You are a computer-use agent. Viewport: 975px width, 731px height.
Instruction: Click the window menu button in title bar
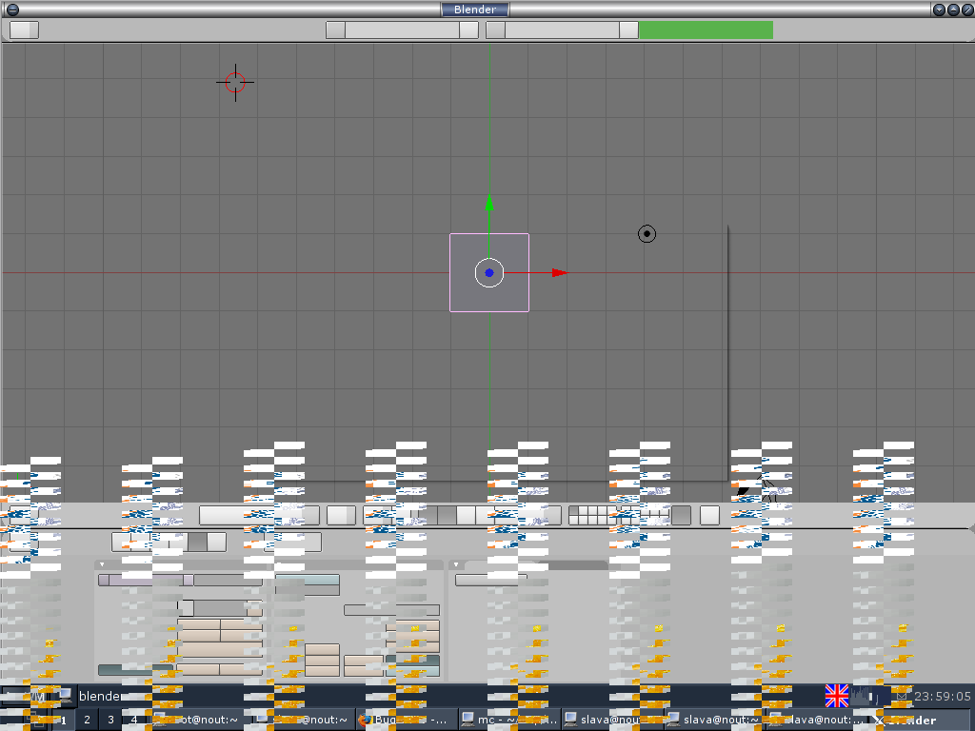pos(12,10)
